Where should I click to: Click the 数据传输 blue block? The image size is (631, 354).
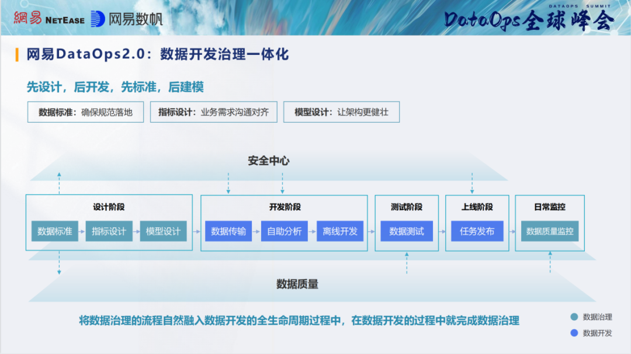[228, 231]
